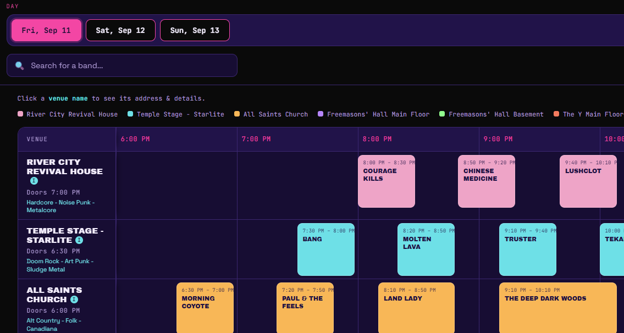Screen dimensions: 624x333
Task: Click Freemasons' Hall Basement legend label
Action: point(496,114)
